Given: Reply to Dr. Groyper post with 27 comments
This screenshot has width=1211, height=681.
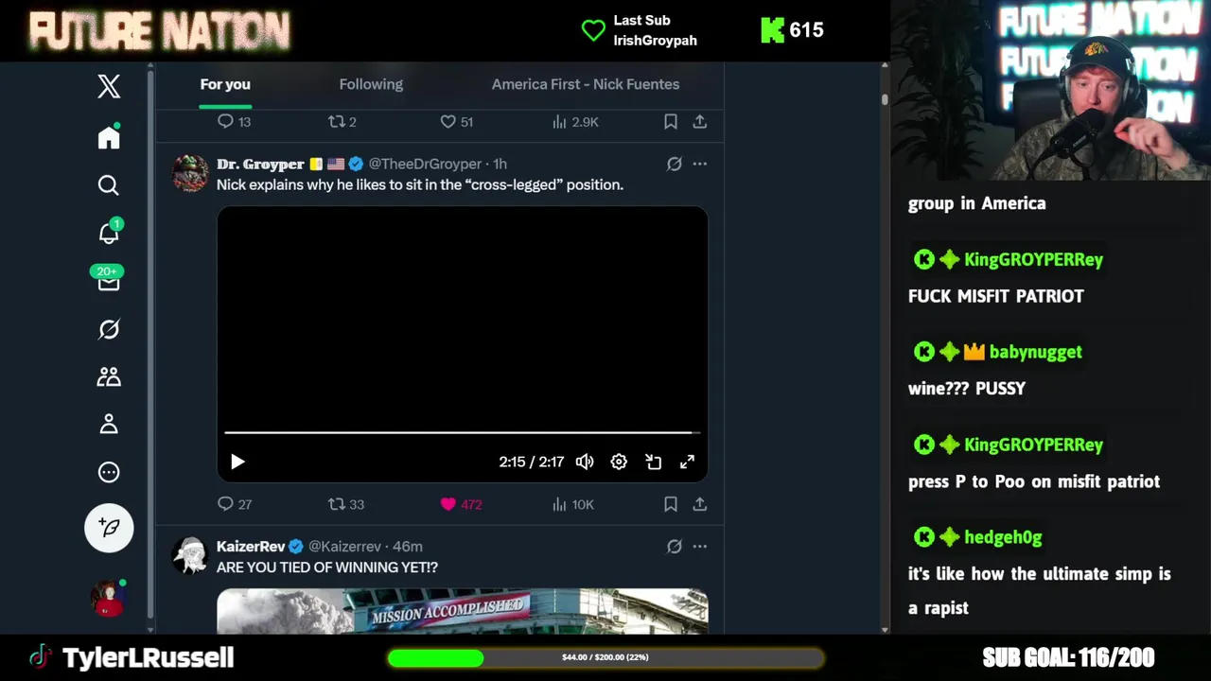Looking at the screenshot, I should point(235,504).
